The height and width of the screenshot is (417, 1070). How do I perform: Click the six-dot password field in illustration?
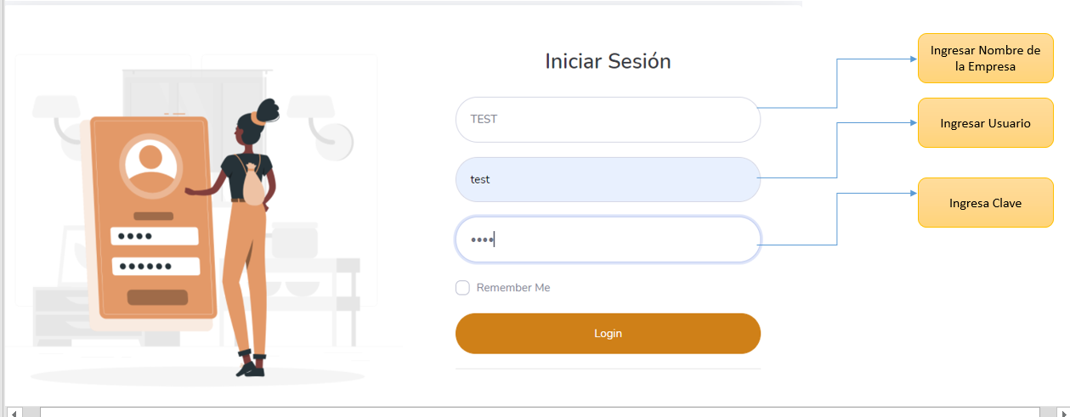[x=156, y=267]
